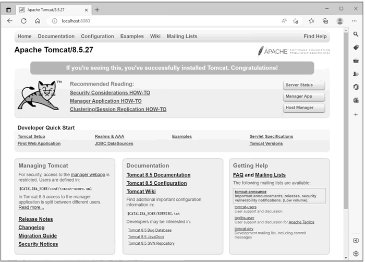The image size is (365, 262).
Task: Open Home in Tomcat nav bar
Action: coord(25,37)
